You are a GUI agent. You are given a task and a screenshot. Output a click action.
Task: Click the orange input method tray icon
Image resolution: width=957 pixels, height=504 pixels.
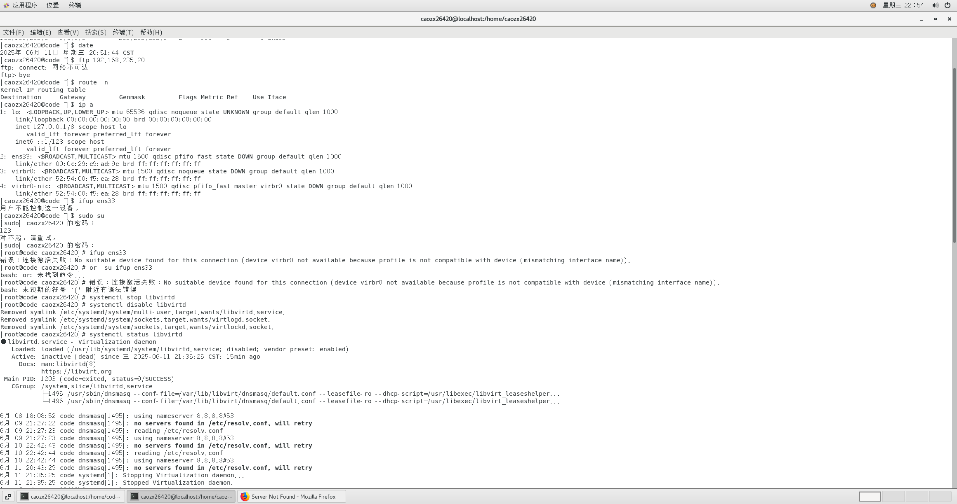(873, 5)
